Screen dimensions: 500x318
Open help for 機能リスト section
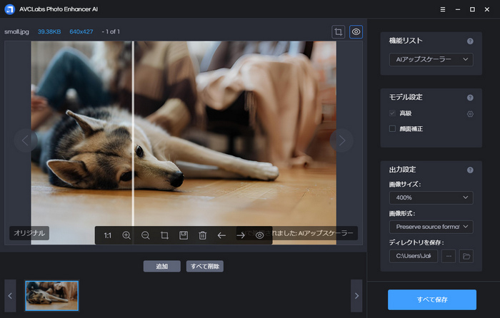pos(470,41)
